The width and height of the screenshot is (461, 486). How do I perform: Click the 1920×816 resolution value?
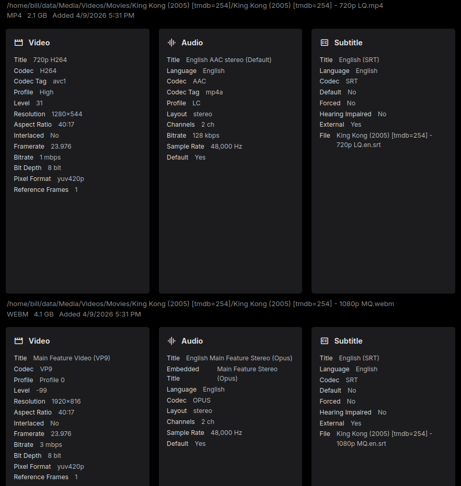[66, 402]
